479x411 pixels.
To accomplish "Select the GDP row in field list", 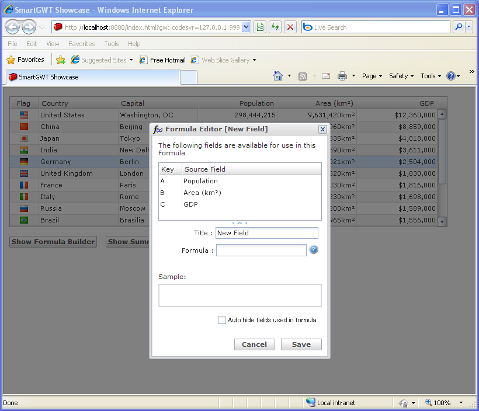I will pos(240,204).
